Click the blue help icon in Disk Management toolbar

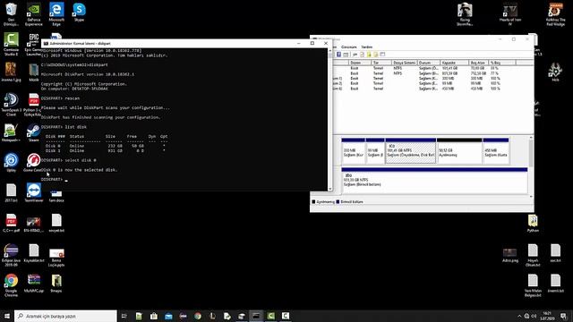pyautogui.click(x=338, y=55)
